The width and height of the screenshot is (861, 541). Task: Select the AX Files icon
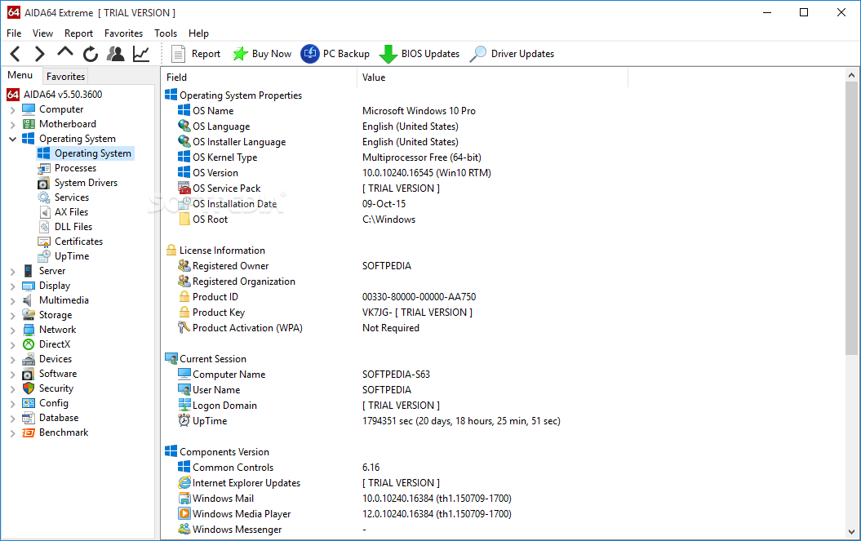tap(44, 212)
